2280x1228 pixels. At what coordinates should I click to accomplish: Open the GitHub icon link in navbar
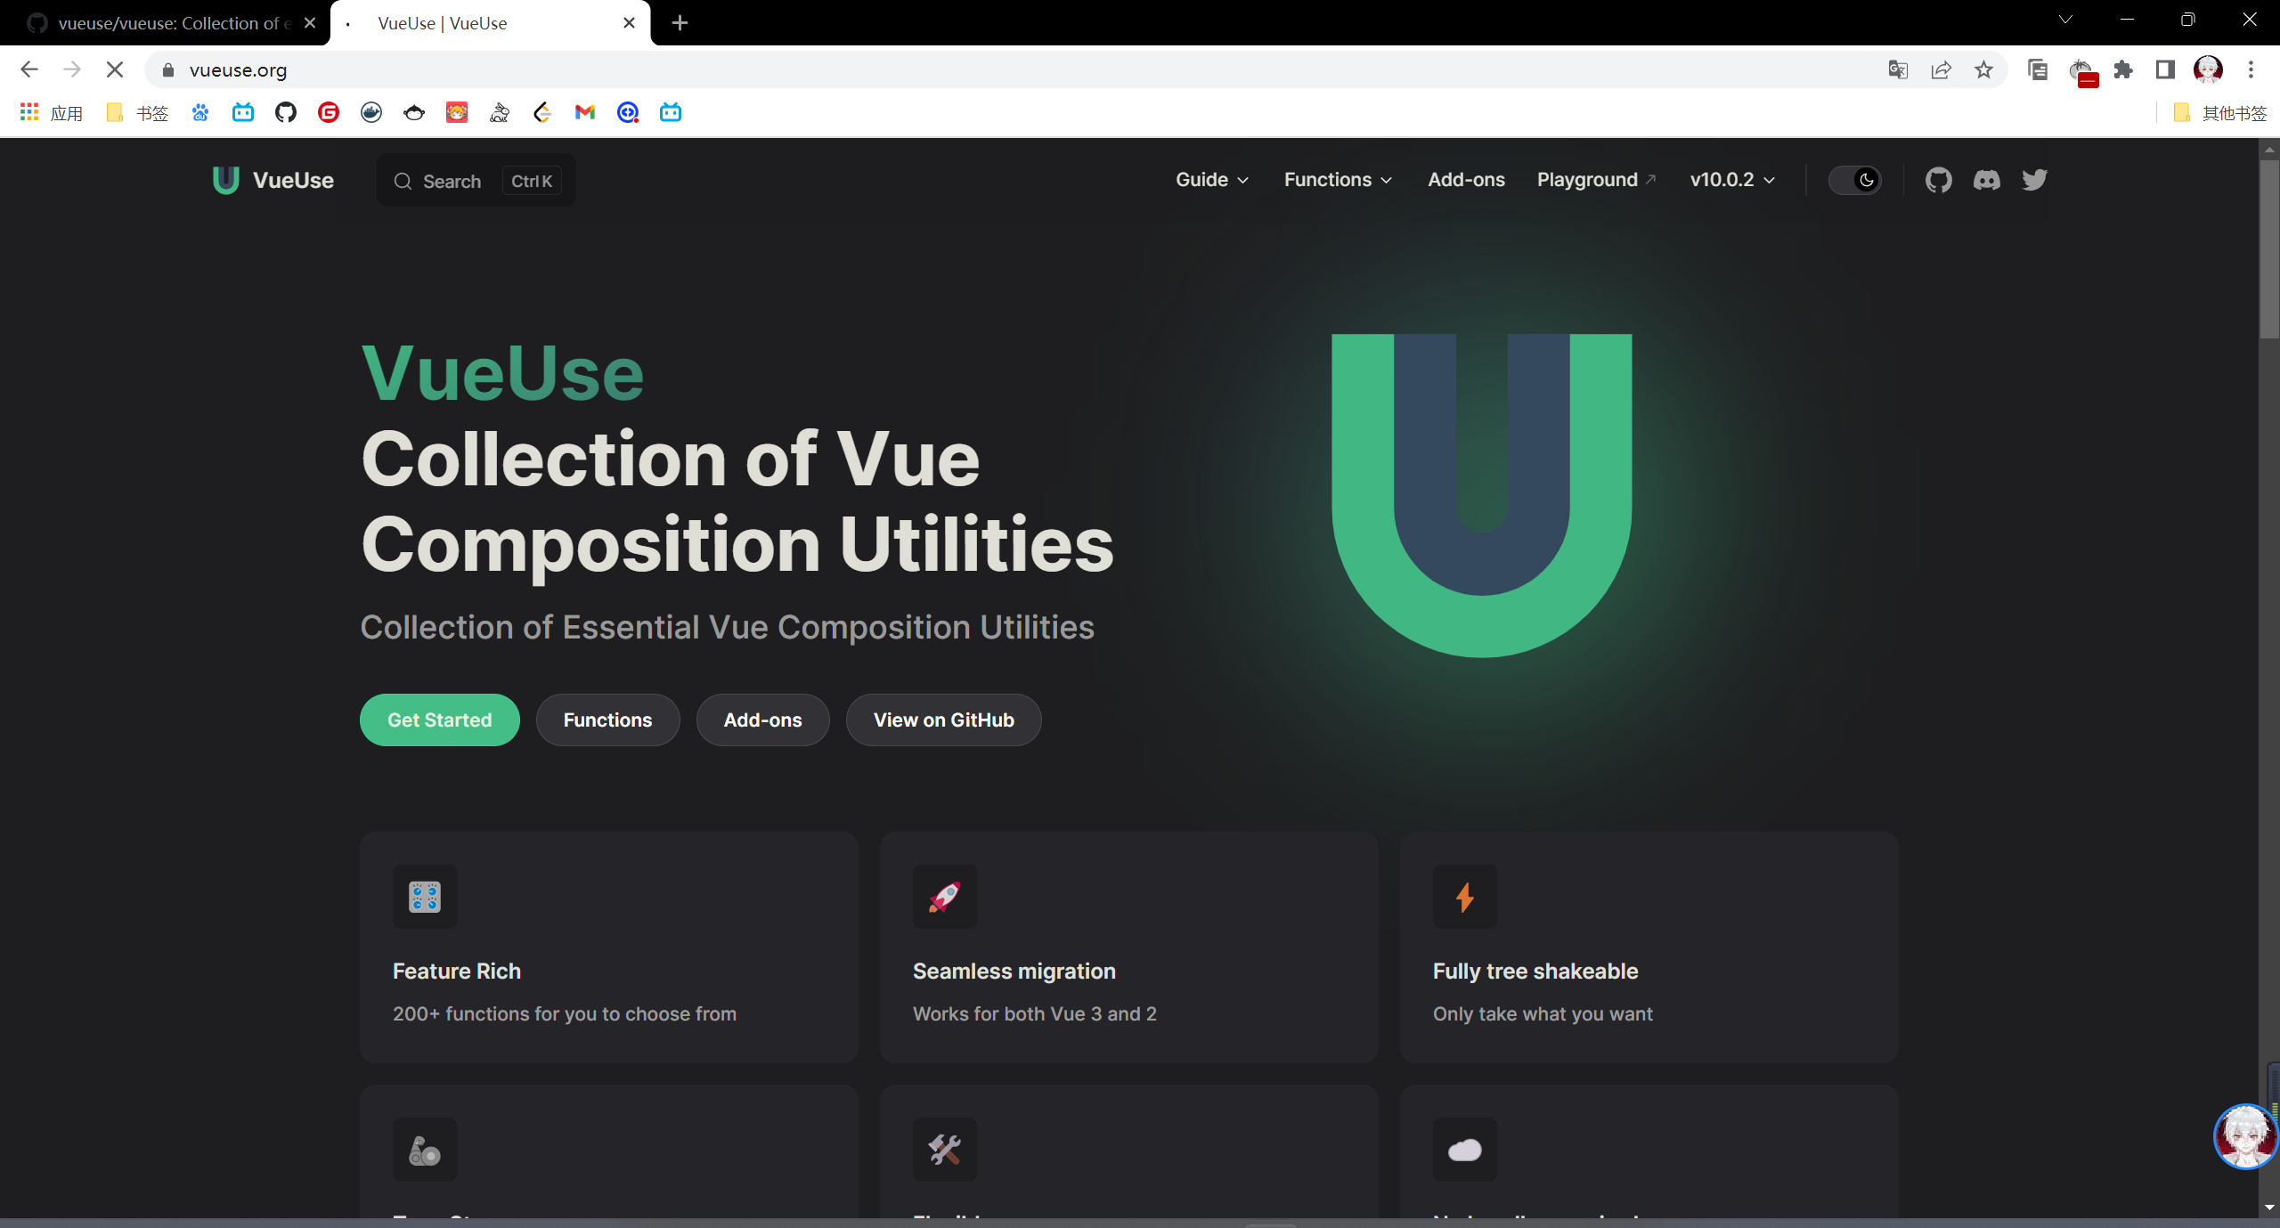(x=1938, y=180)
